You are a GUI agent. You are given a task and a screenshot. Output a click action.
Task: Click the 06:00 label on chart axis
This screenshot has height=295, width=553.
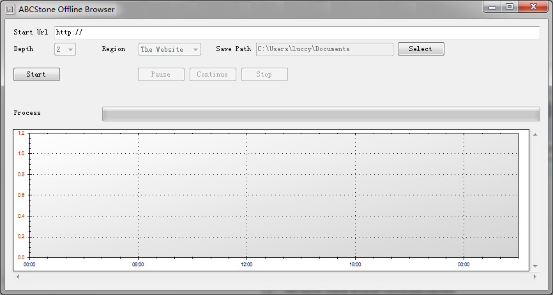[x=138, y=265]
